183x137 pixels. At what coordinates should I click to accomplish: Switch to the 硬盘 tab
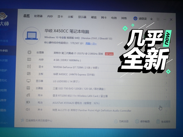94,18
